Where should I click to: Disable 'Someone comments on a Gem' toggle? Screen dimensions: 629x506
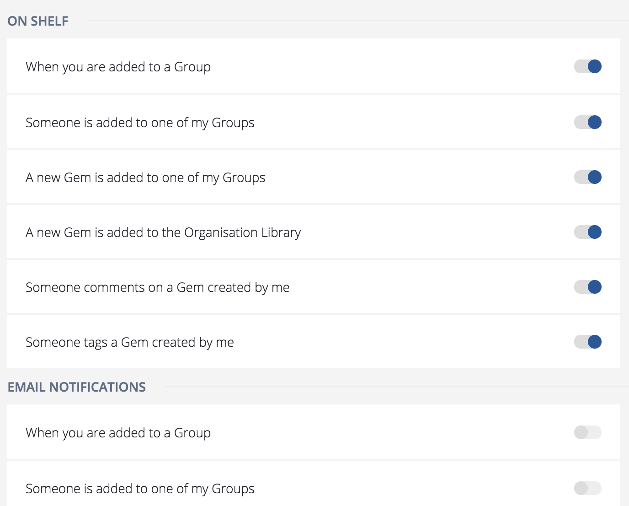588,287
